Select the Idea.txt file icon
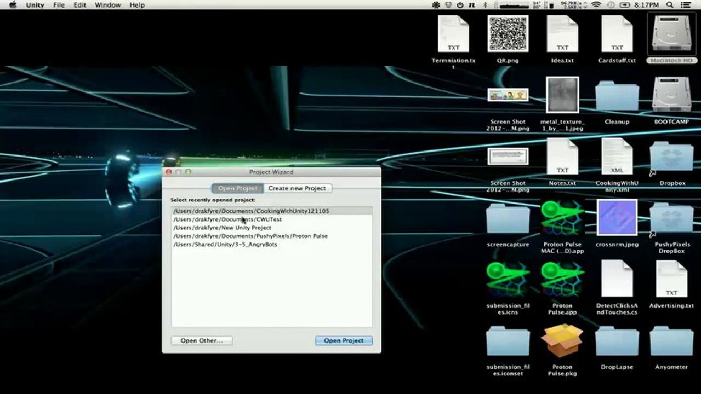Viewport: 701px width, 394px height. [x=562, y=34]
